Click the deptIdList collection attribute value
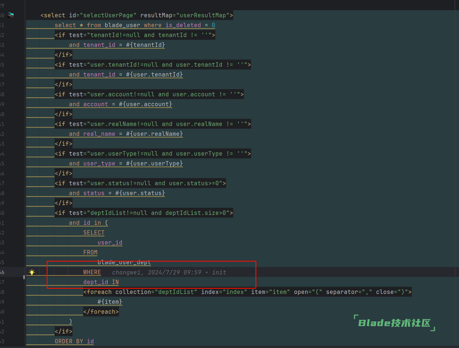Screen dimensions: 459x348 176,292
